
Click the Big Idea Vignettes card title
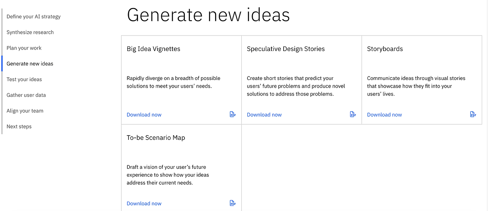pos(153,49)
